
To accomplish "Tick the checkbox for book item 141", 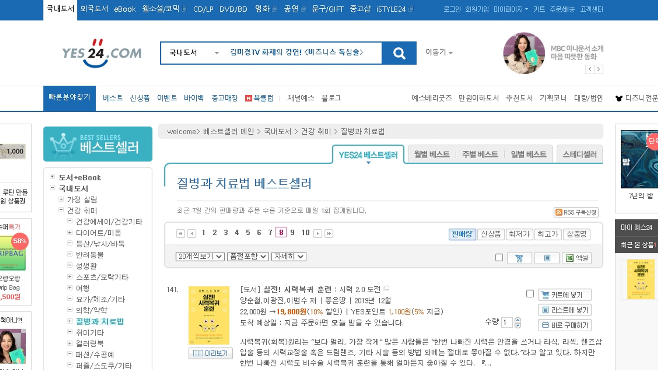I will click(530, 294).
